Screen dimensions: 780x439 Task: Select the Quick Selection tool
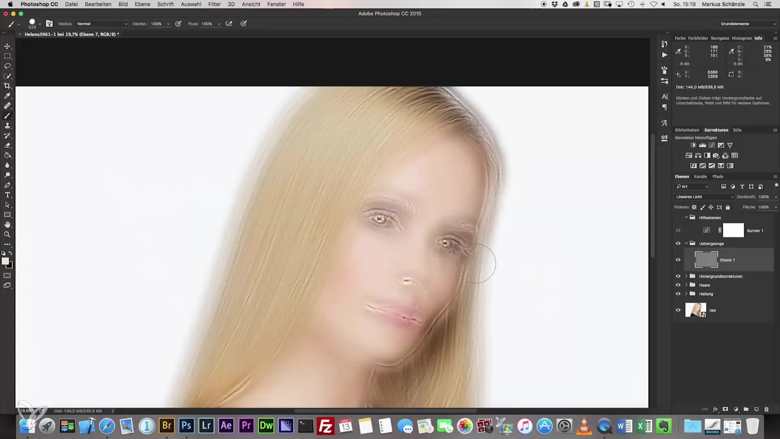(7, 76)
